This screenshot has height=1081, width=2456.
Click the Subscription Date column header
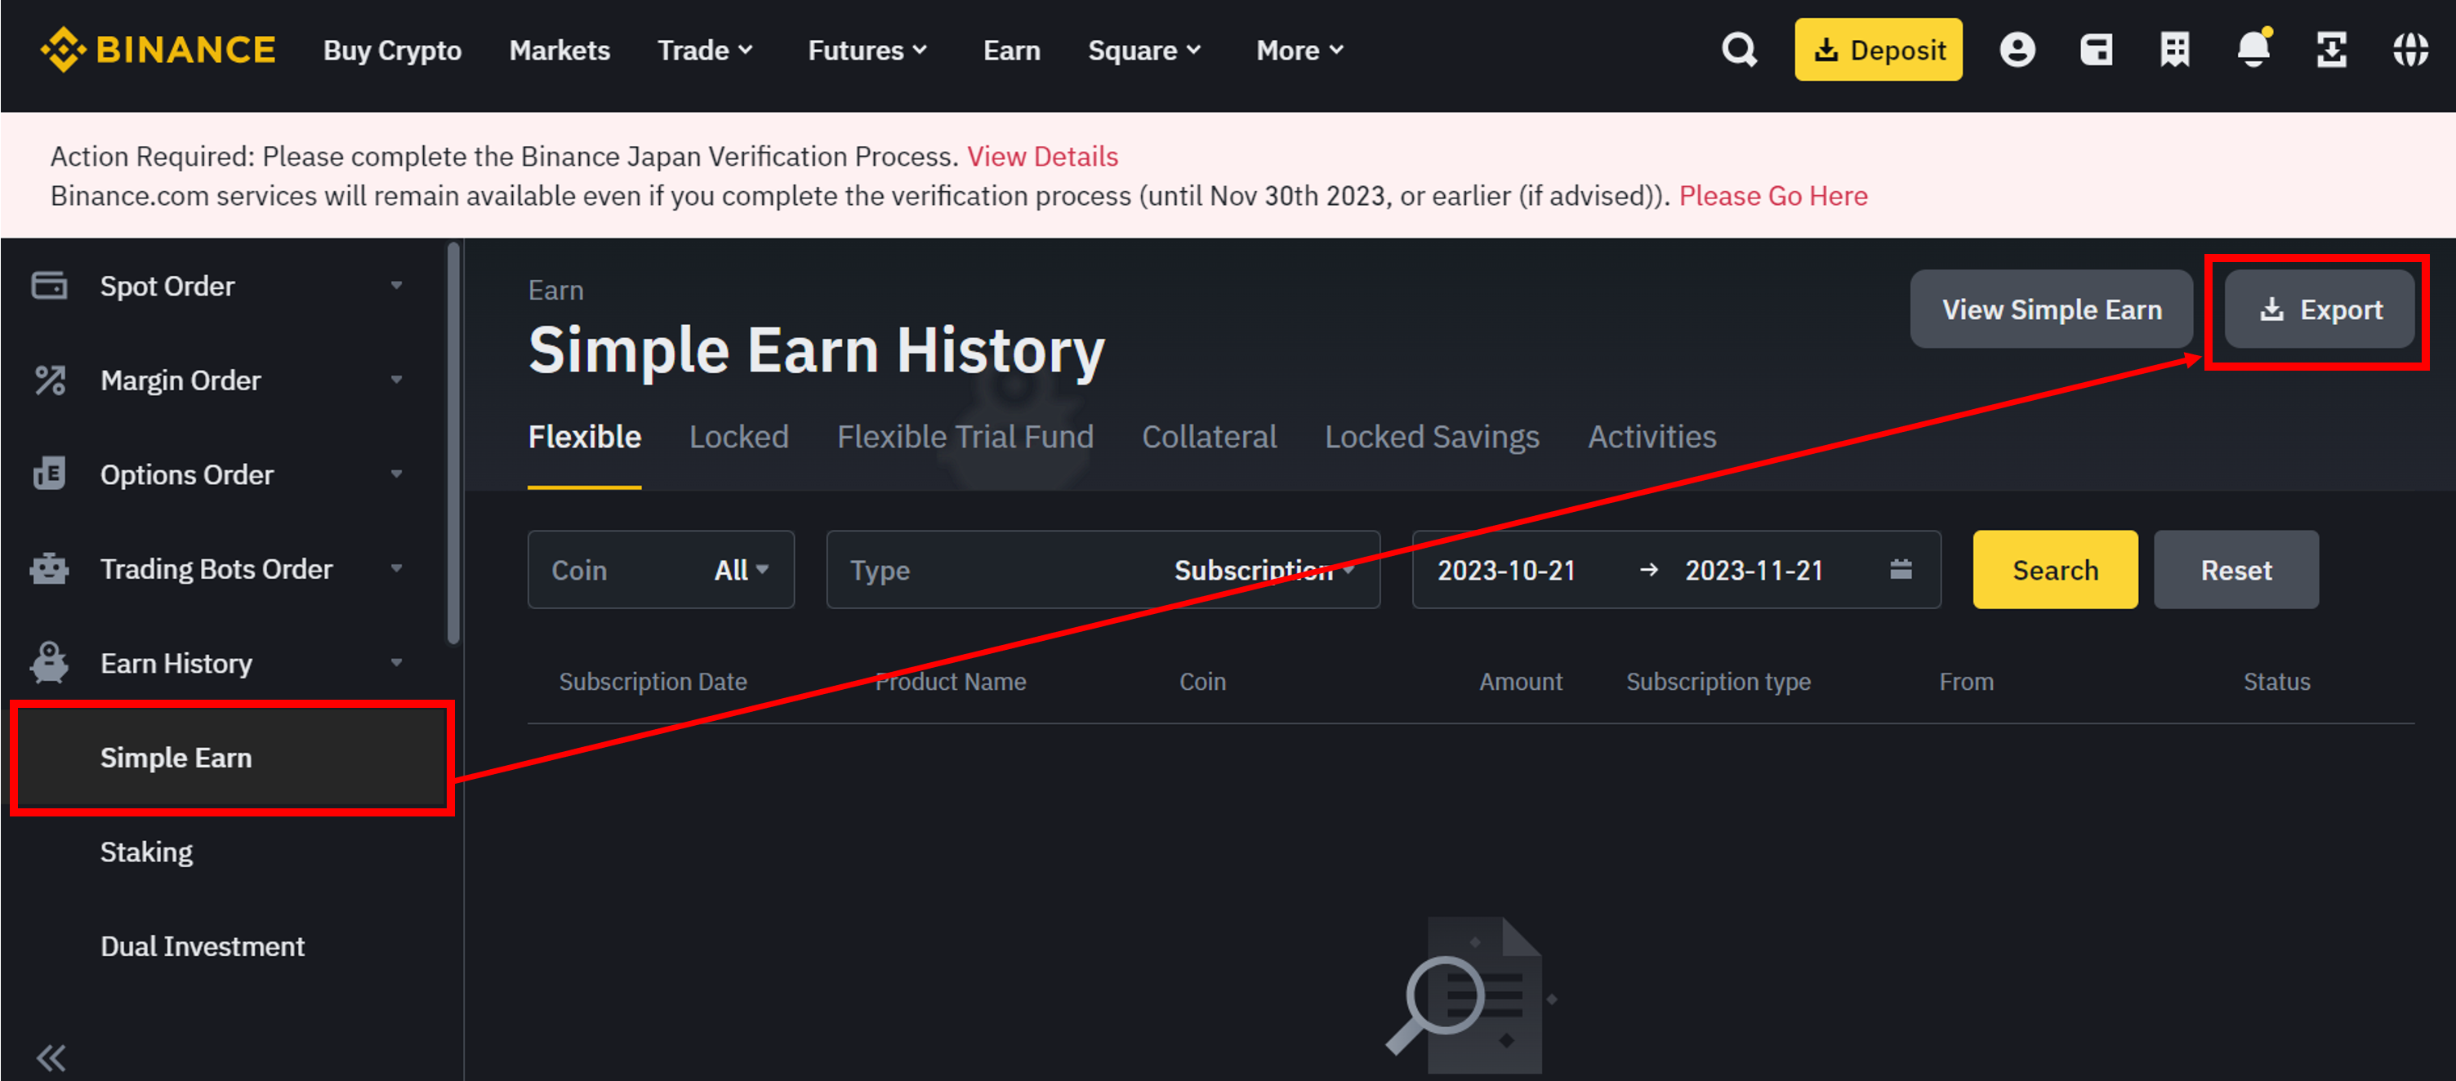[653, 682]
